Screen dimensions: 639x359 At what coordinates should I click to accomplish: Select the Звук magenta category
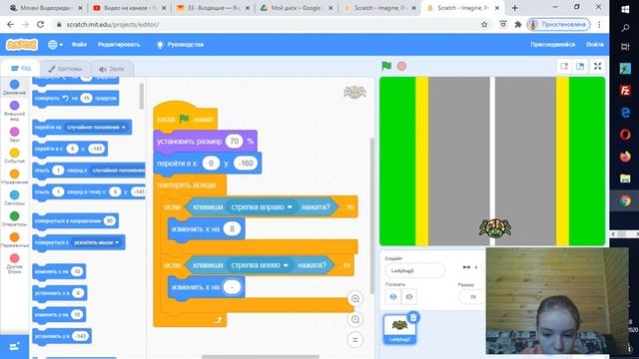pos(14,132)
